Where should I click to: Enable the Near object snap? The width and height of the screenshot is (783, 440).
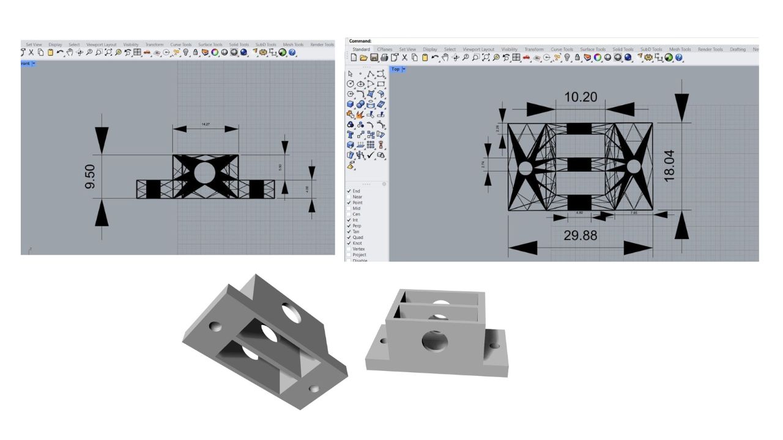pyautogui.click(x=349, y=197)
